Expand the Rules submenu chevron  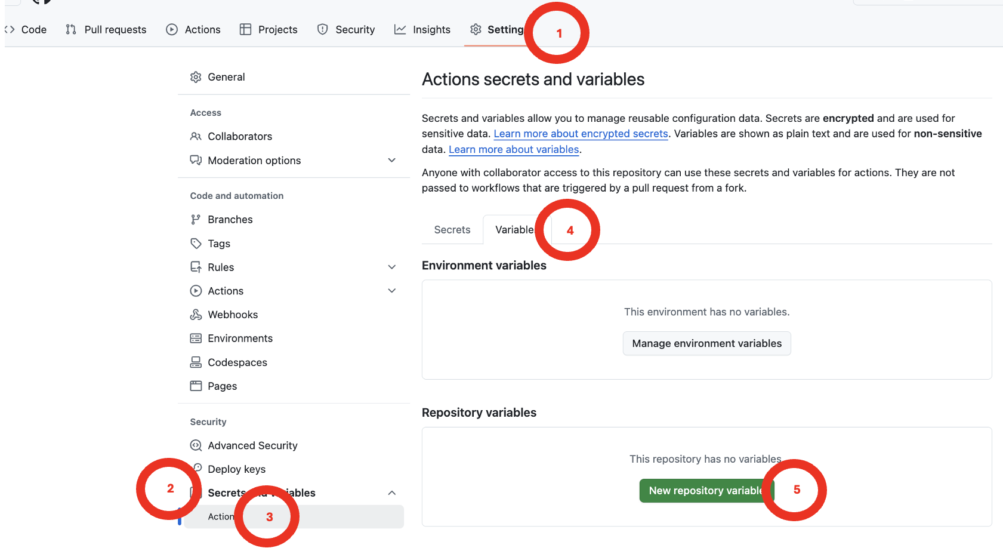391,267
